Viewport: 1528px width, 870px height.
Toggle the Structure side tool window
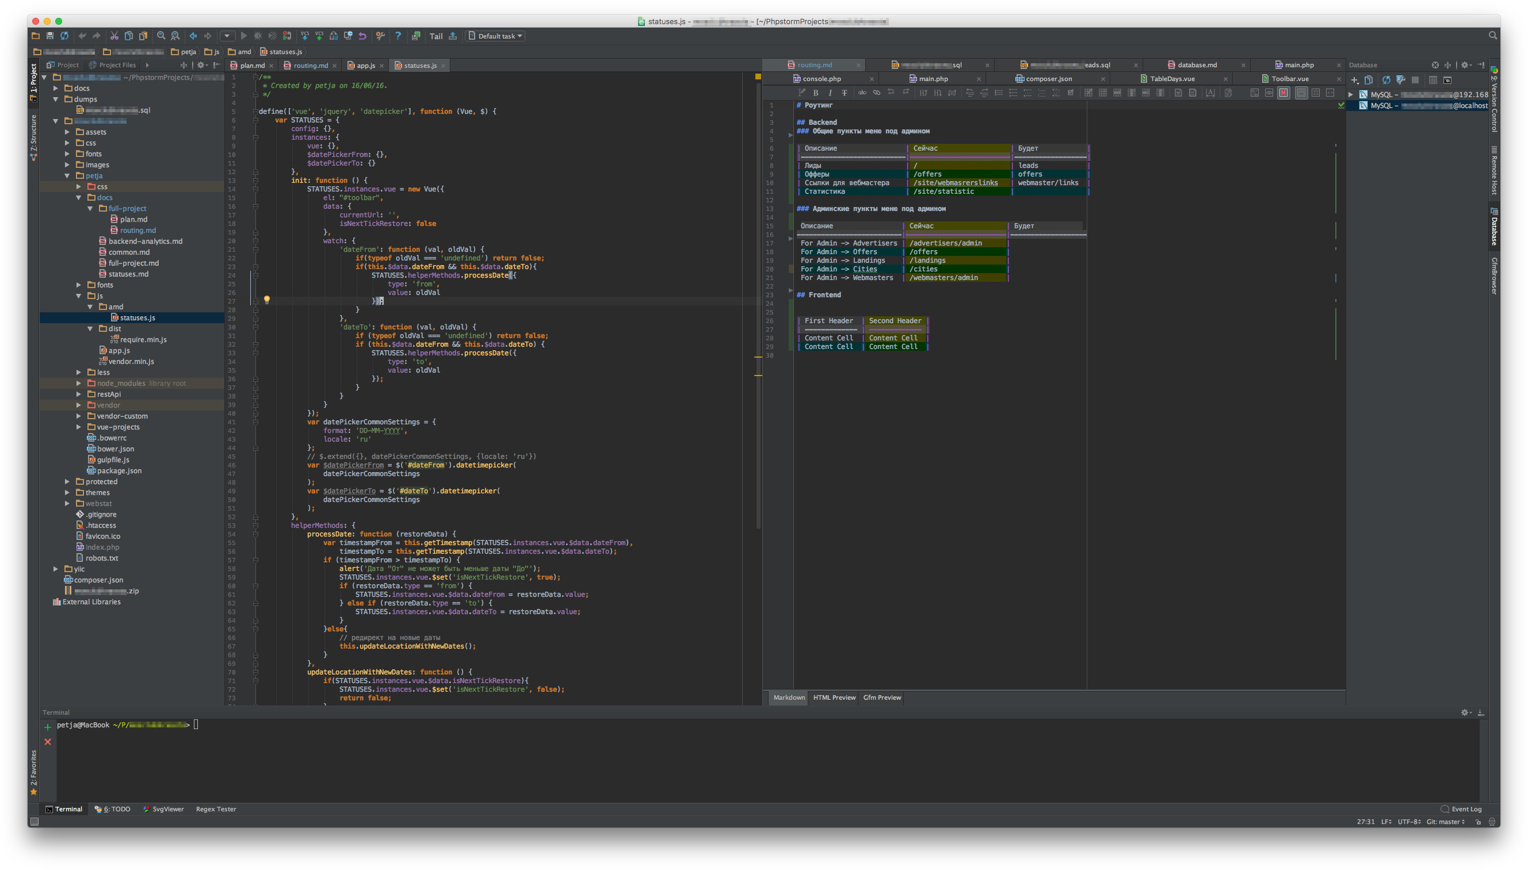coord(33,137)
